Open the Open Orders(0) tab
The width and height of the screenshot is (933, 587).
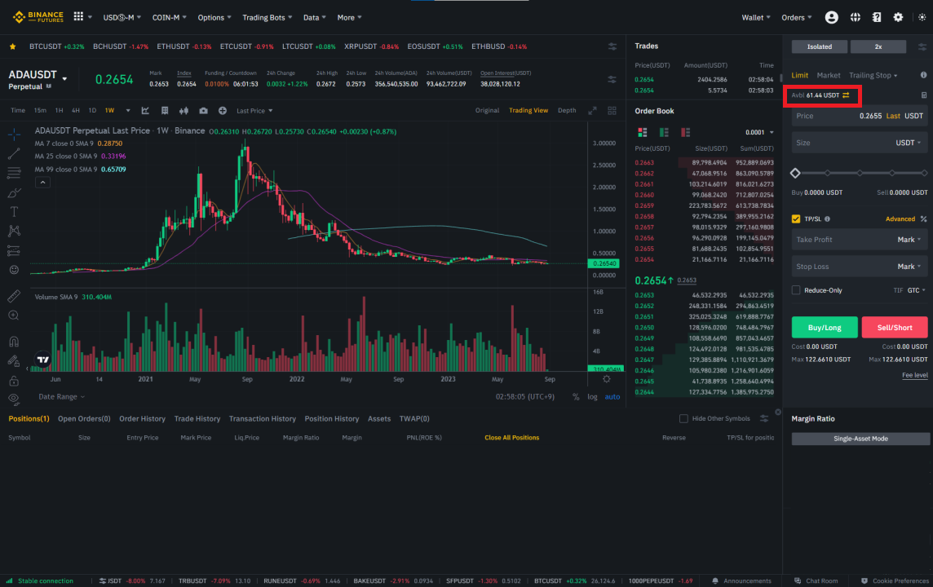pos(84,419)
